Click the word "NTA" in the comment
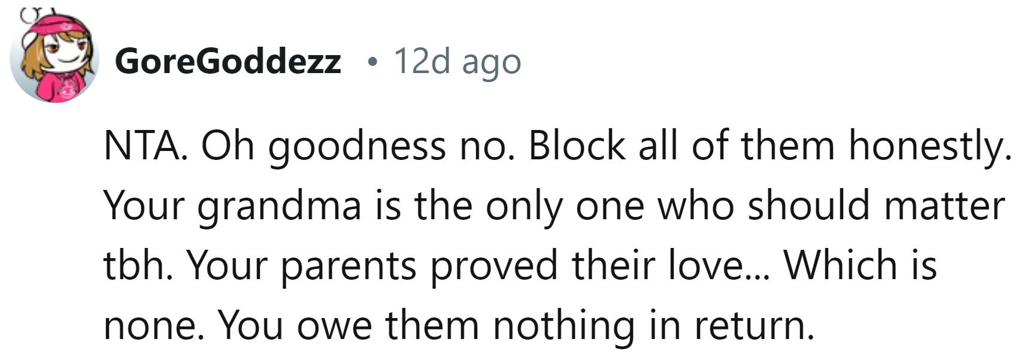This screenshot has width=1021, height=354. click(x=143, y=146)
